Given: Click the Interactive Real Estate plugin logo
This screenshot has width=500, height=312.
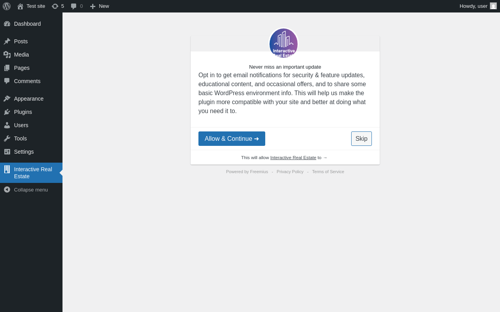Looking at the screenshot, I should point(284,43).
